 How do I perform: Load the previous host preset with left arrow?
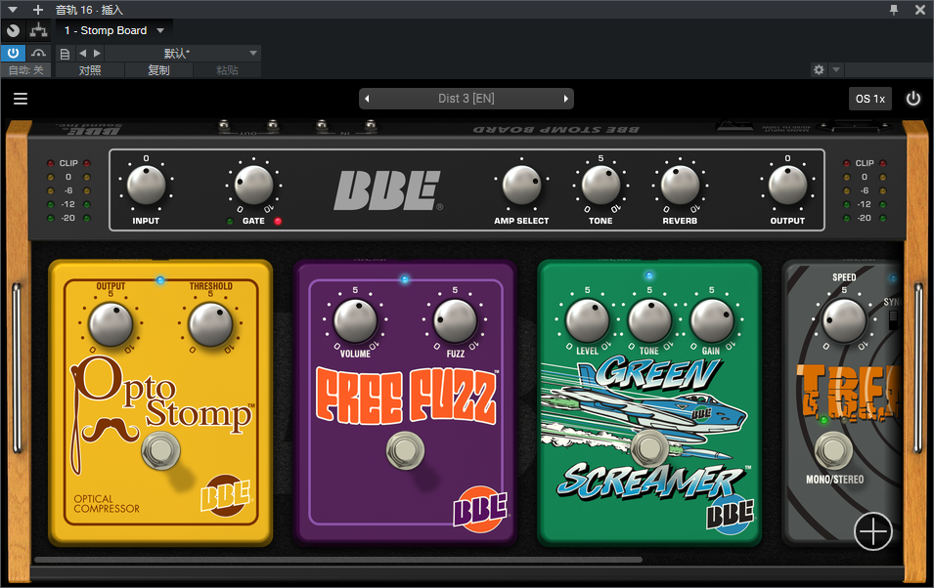pyautogui.click(x=83, y=53)
